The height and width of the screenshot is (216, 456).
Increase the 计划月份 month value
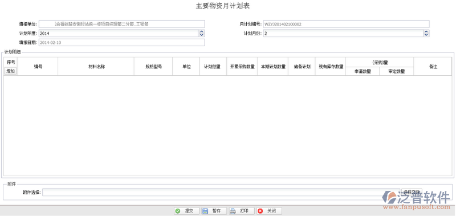[426, 32]
